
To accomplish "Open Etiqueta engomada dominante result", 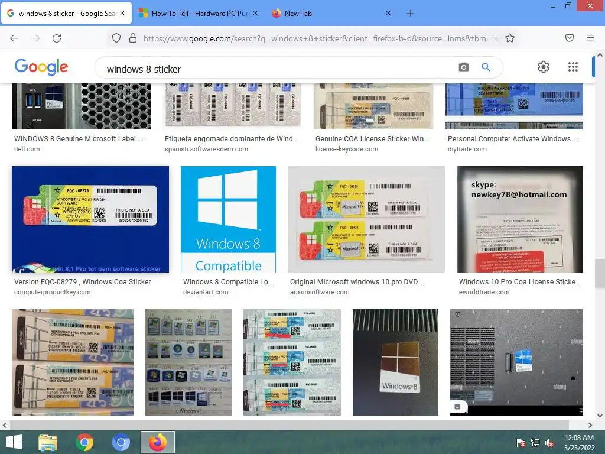I will (x=231, y=138).
